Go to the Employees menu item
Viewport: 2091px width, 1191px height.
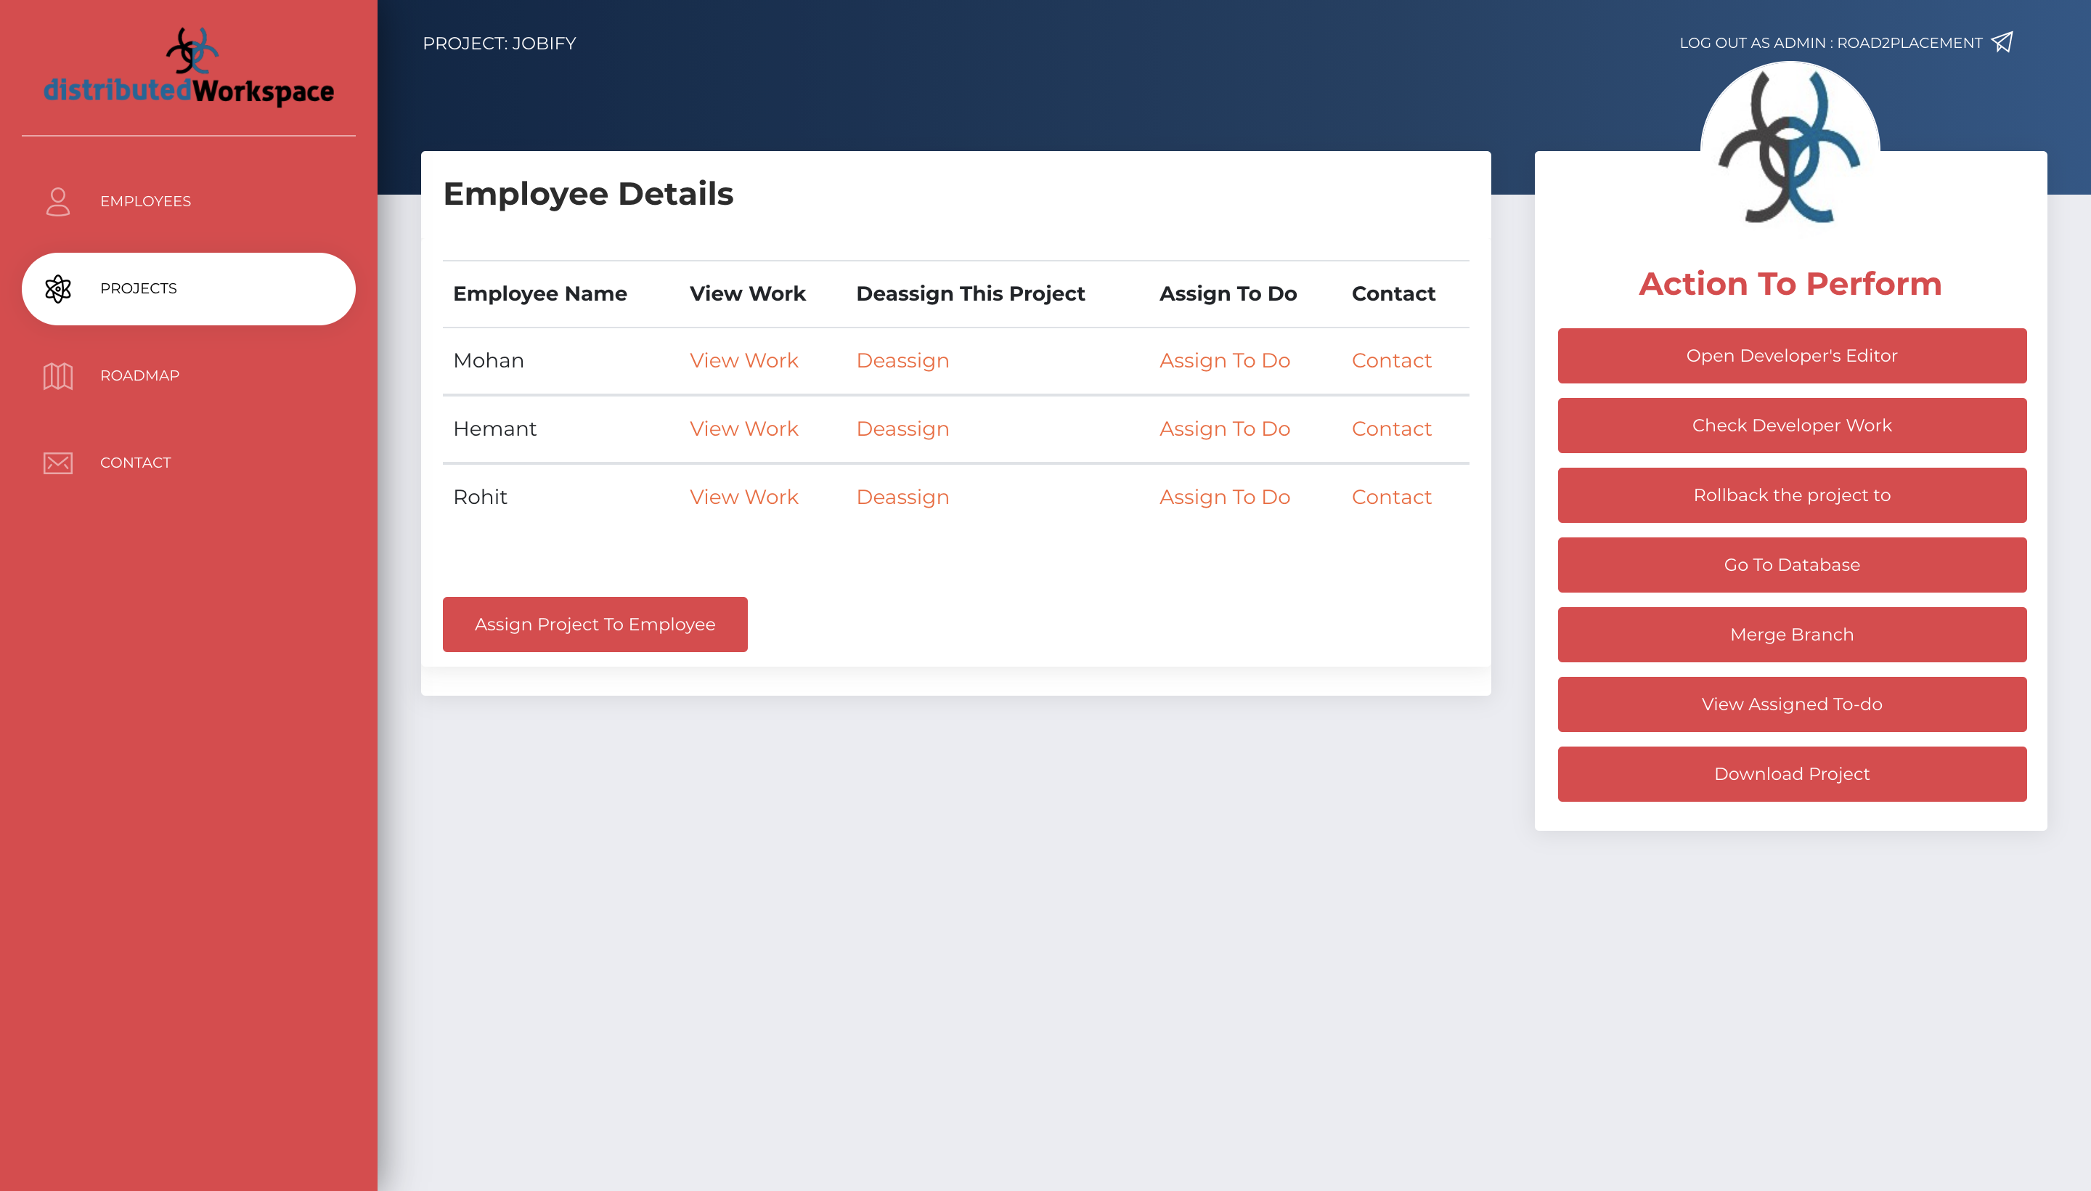point(145,201)
